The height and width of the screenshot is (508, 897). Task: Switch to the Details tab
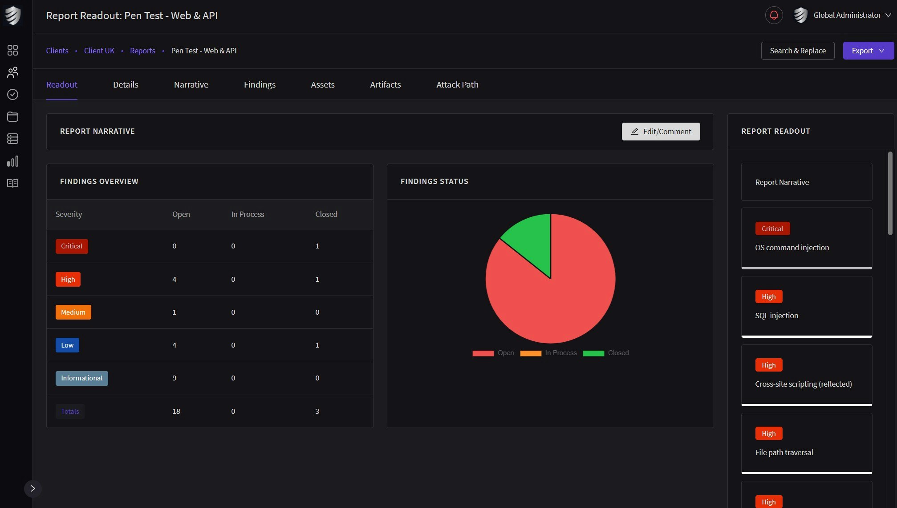126,84
